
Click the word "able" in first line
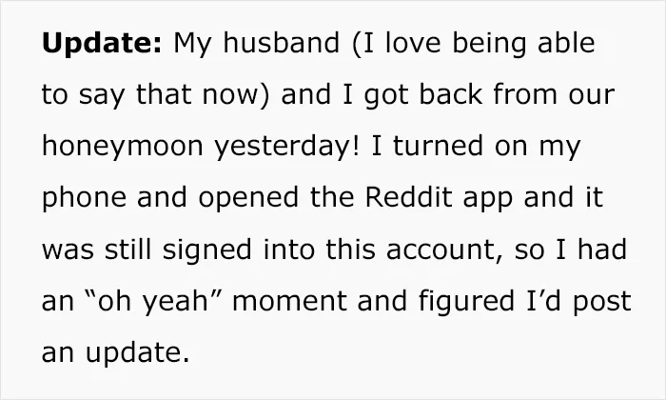click(566, 43)
